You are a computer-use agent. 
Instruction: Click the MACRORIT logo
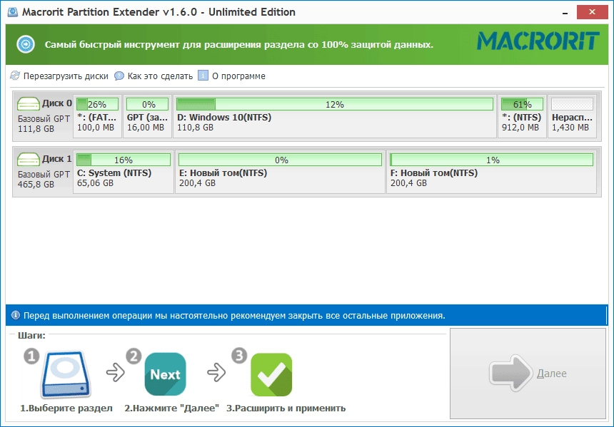538,41
